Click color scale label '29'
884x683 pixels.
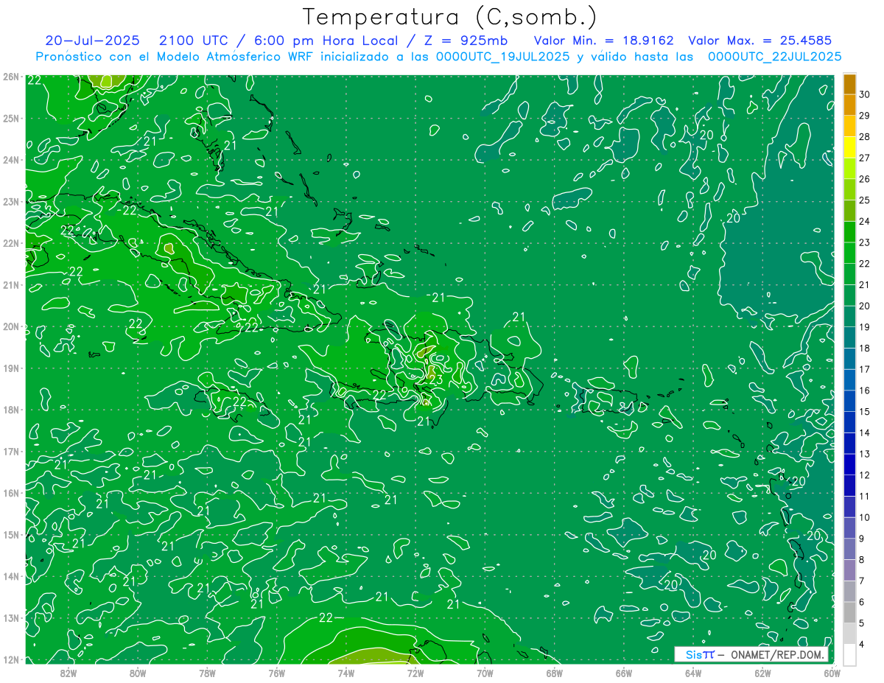click(865, 116)
